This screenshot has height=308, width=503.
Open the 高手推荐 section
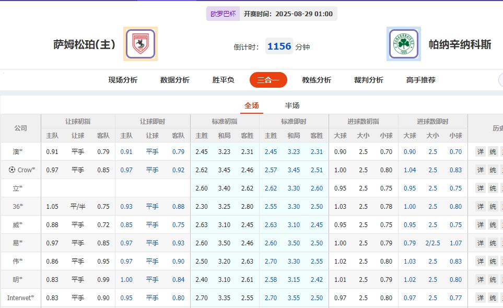[421, 80]
